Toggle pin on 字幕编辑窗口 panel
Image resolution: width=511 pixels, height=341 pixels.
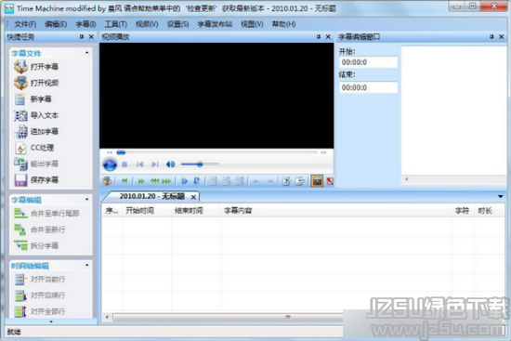[491, 37]
